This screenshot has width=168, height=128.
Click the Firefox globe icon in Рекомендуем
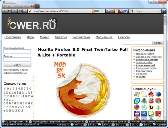[x=137, y=107]
